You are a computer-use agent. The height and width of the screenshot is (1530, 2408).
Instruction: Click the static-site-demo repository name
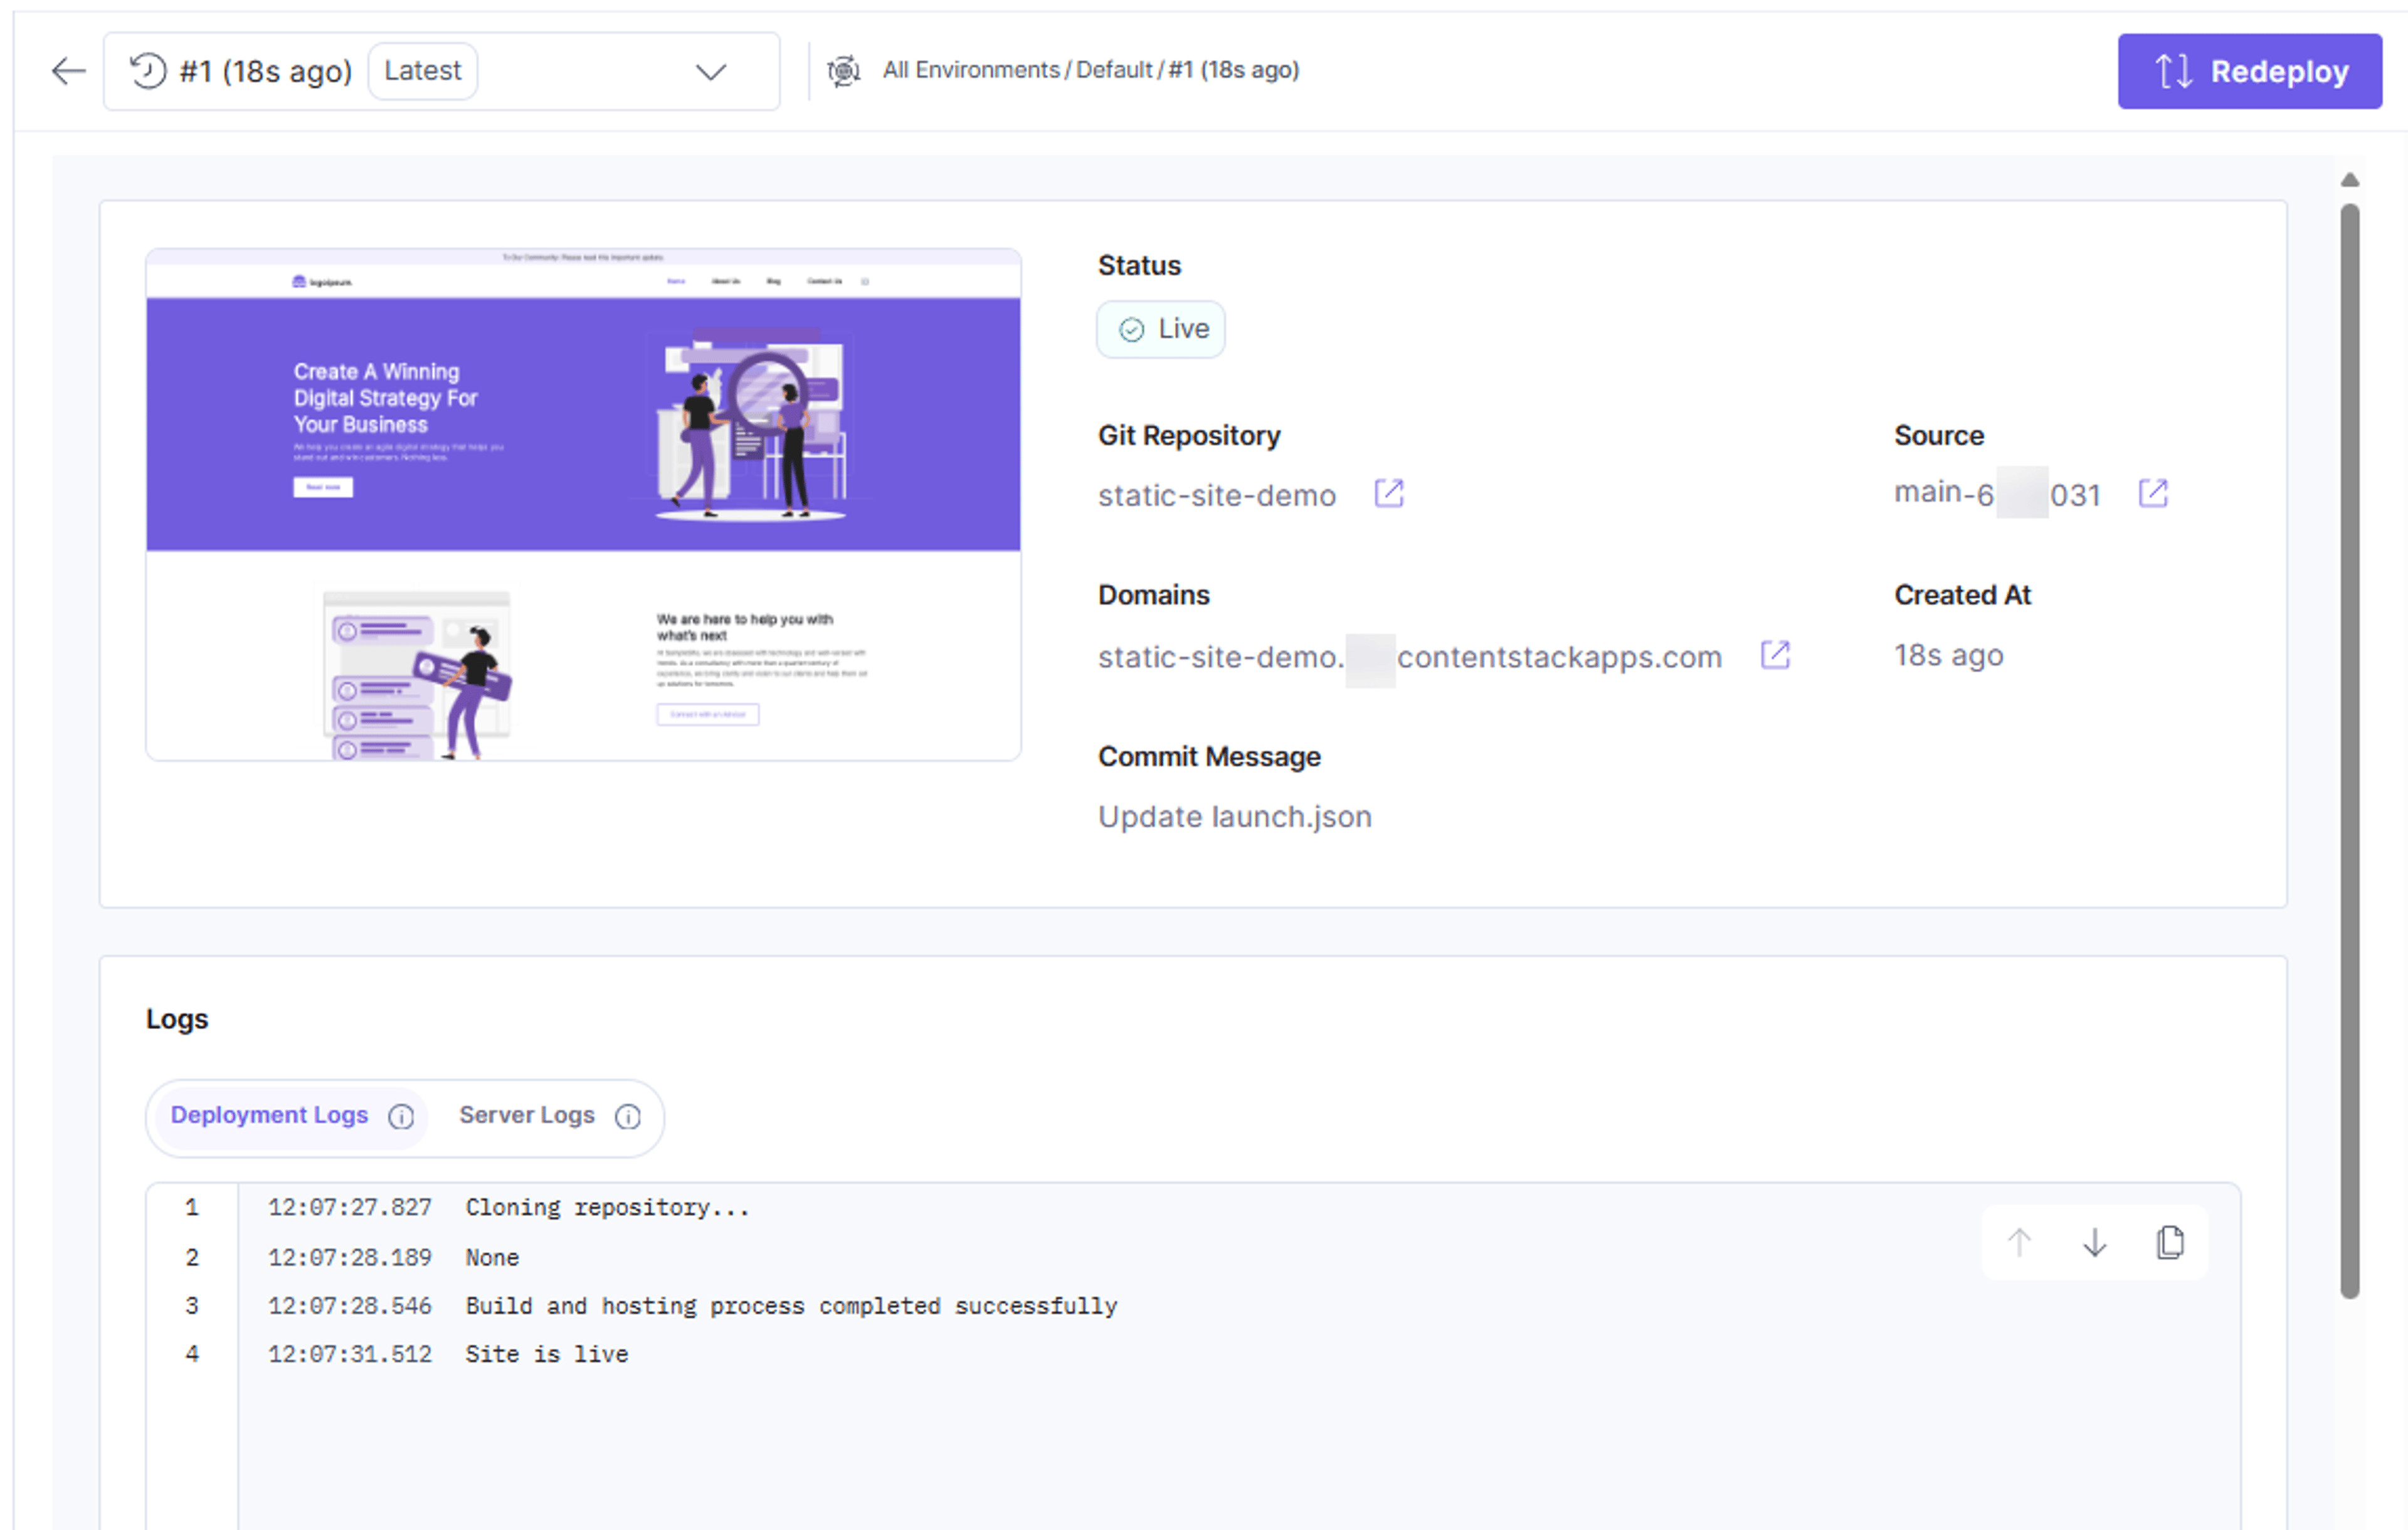(x=1216, y=495)
